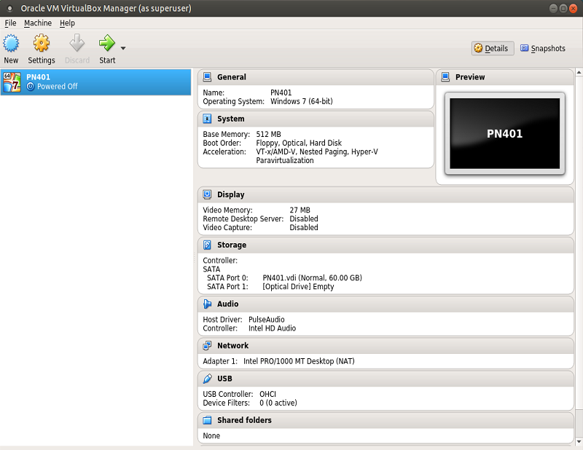Click the [Optical Drive] Empty entry
The height and width of the screenshot is (450, 583).
coord(298,287)
